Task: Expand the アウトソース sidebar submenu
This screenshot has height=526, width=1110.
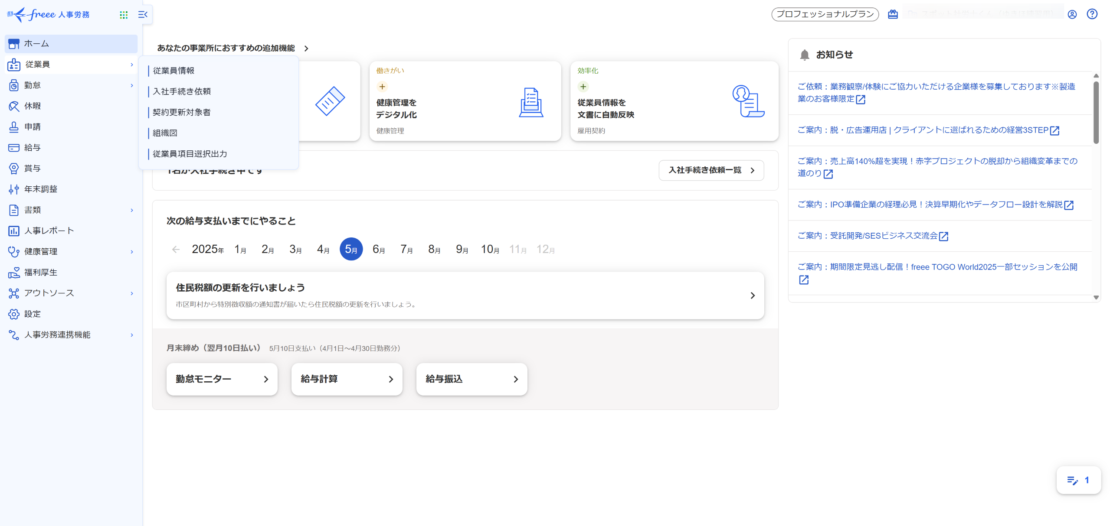Action: click(132, 293)
